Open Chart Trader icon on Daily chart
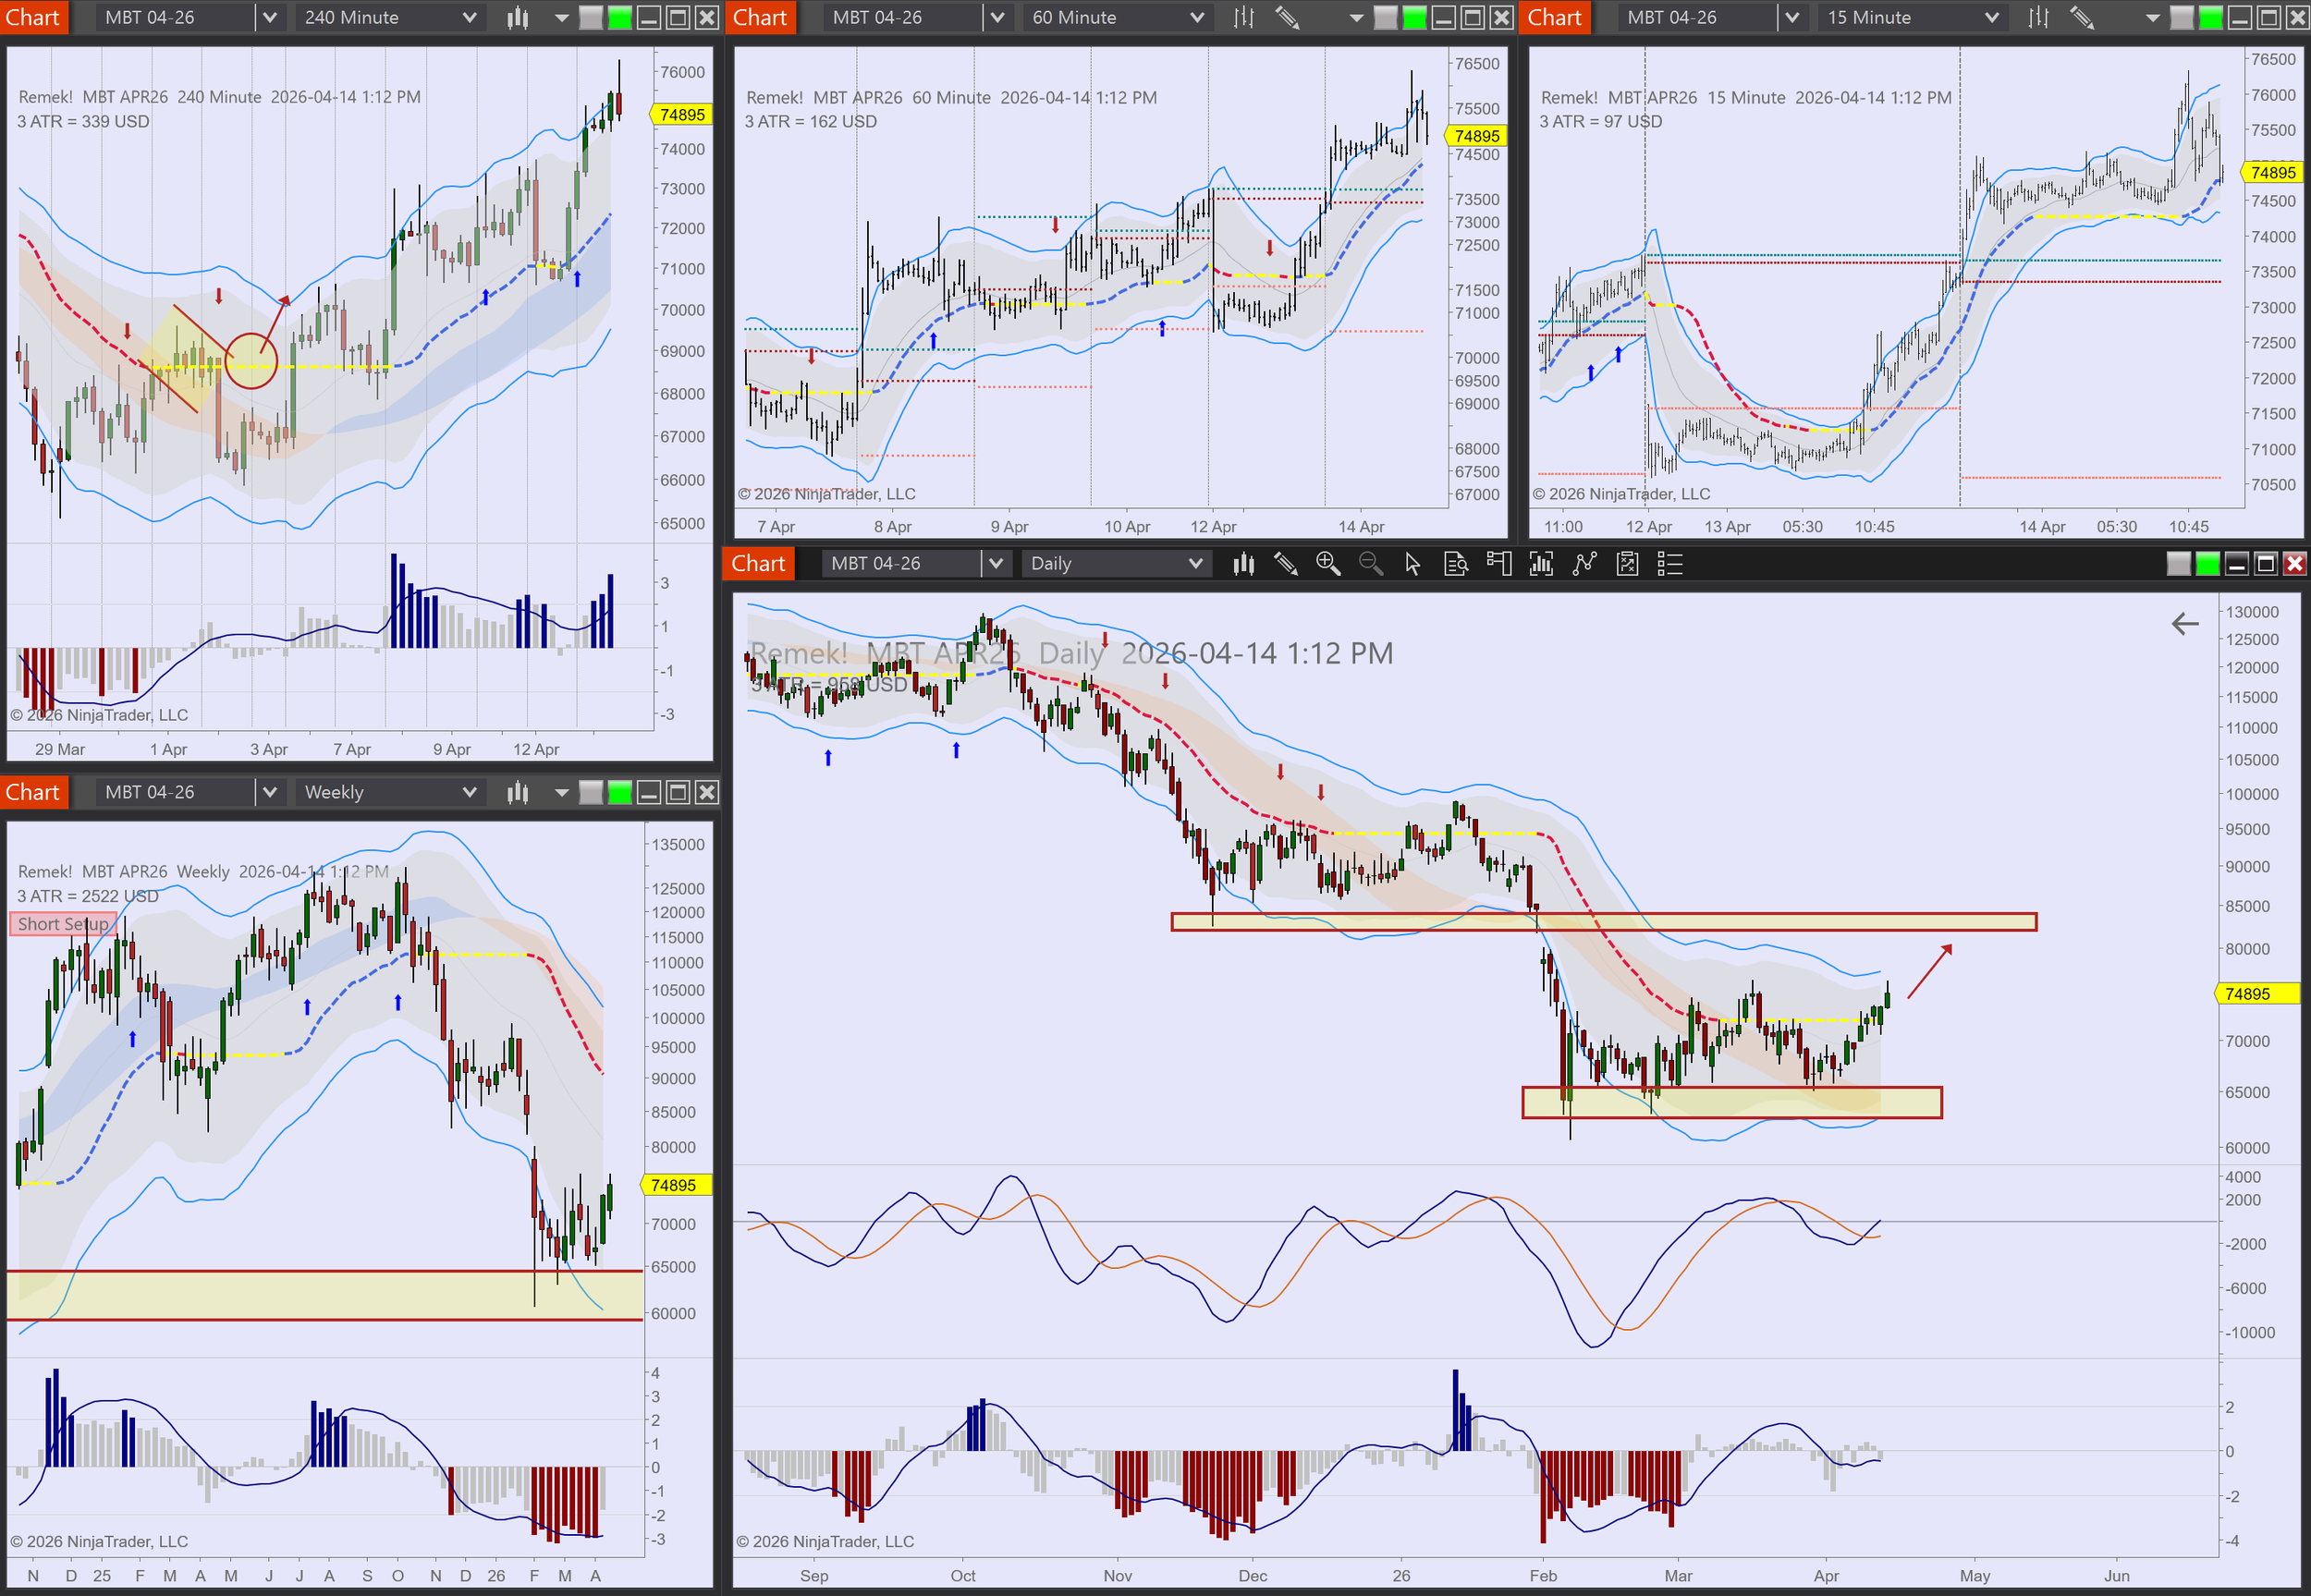The width and height of the screenshot is (2311, 1596). 1498,564
